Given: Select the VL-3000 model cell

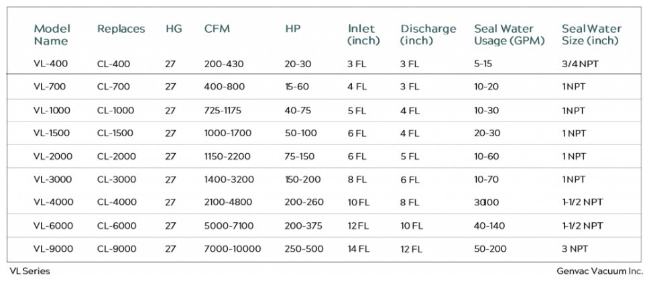Looking at the screenshot, I should pos(53,179).
